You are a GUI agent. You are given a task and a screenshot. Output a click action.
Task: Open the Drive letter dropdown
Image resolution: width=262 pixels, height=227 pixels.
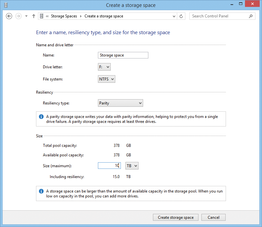coord(104,67)
